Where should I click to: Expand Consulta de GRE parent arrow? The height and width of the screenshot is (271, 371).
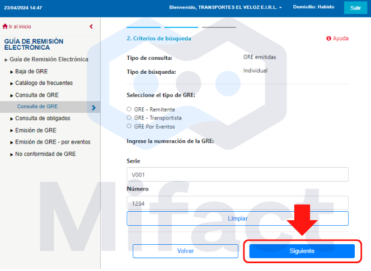pyautogui.click(x=12, y=96)
